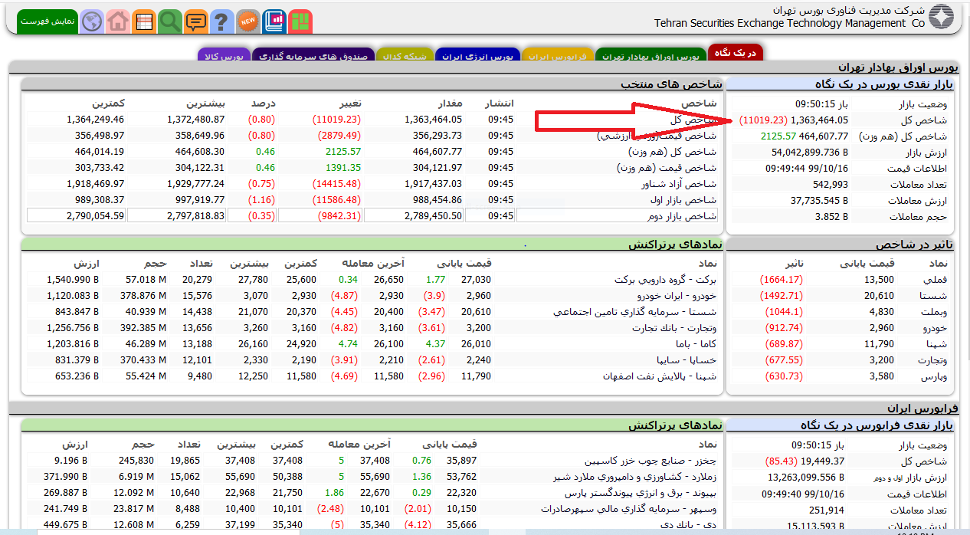Open the globe language icon
Image resolution: width=970 pixels, height=535 pixels.
coord(92,21)
